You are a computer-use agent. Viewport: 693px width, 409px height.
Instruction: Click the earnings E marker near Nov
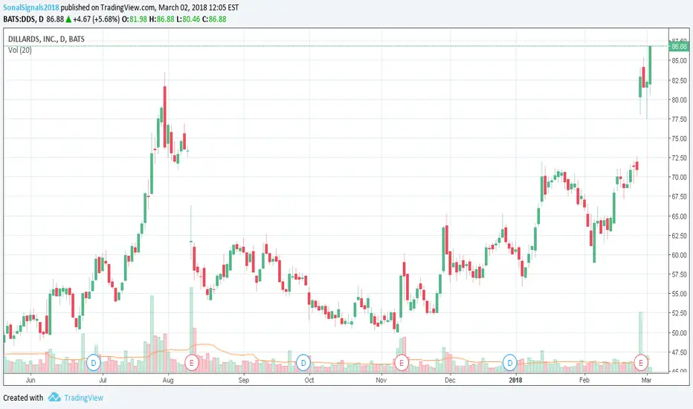pos(402,363)
